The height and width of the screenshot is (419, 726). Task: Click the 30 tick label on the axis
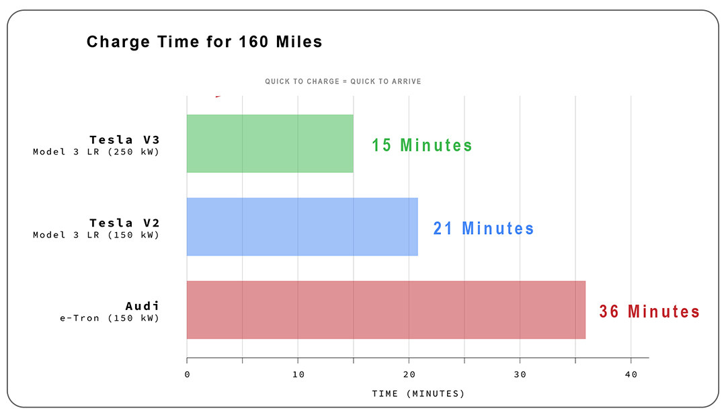[x=520, y=374]
